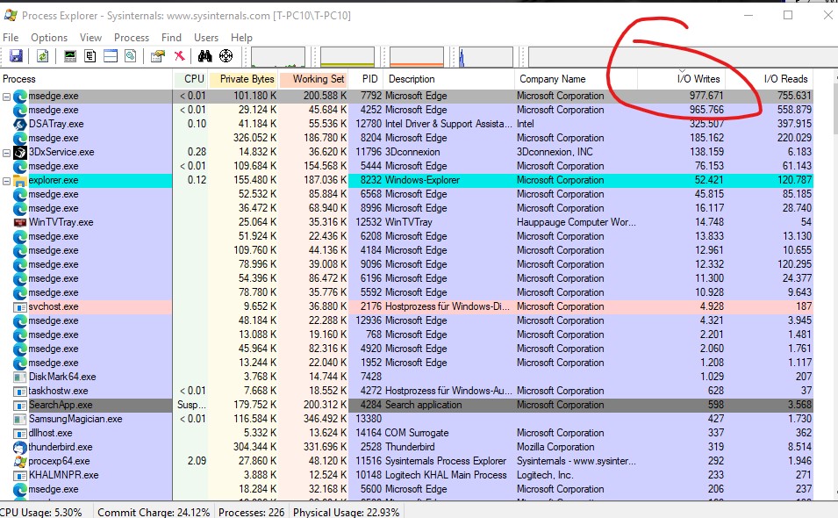
Task: Collapse the explorer.exe tree node
Action: point(6,181)
